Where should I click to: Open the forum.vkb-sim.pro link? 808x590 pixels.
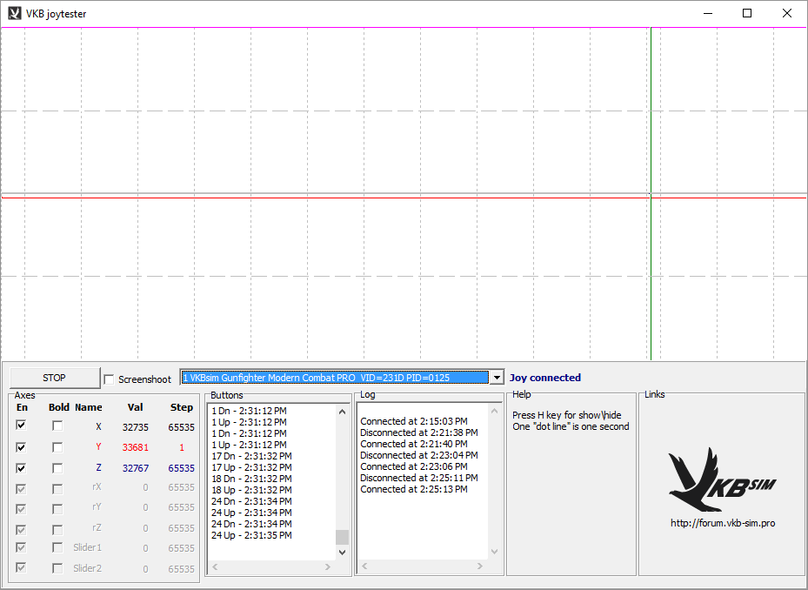tap(722, 523)
